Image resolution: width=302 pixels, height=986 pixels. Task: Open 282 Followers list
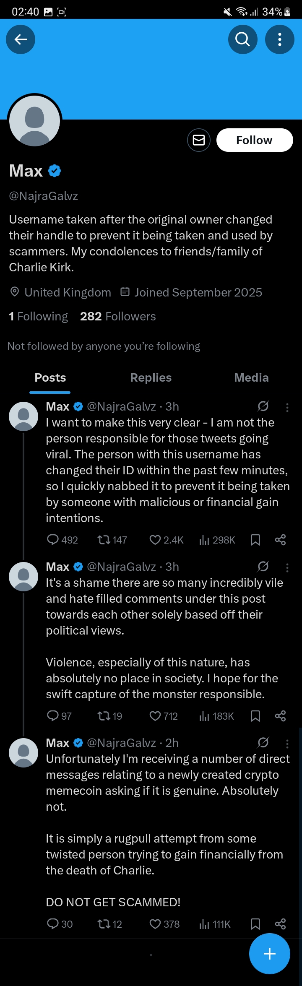tap(118, 316)
